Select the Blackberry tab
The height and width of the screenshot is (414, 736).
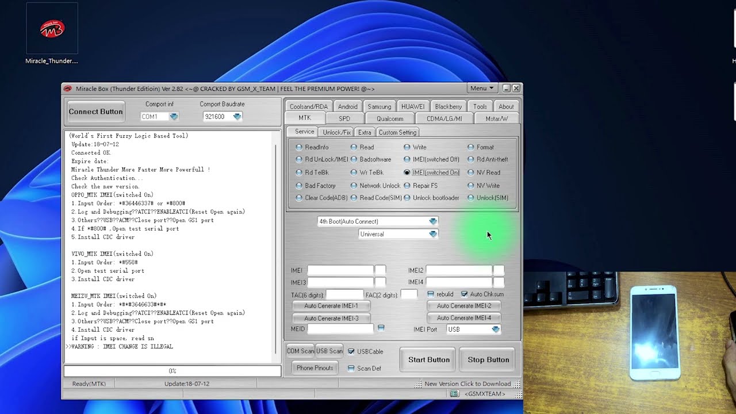[448, 106]
